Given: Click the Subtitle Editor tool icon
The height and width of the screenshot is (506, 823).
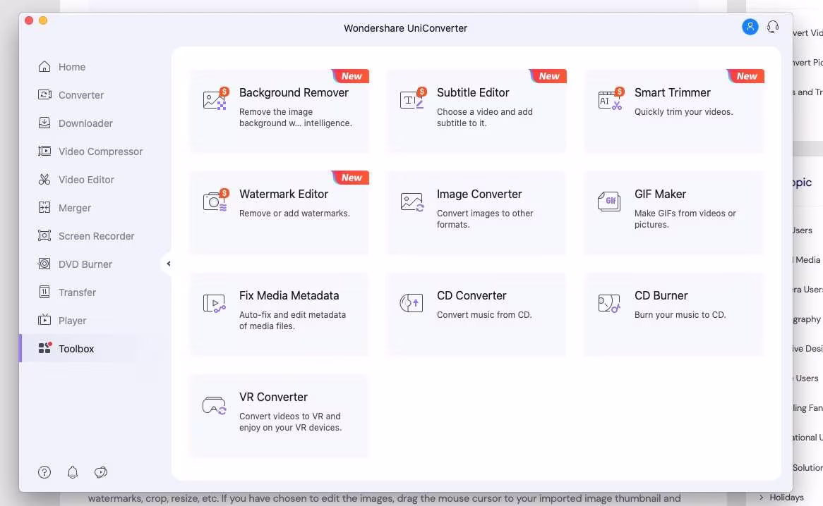Looking at the screenshot, I should [x=413, y=99].
